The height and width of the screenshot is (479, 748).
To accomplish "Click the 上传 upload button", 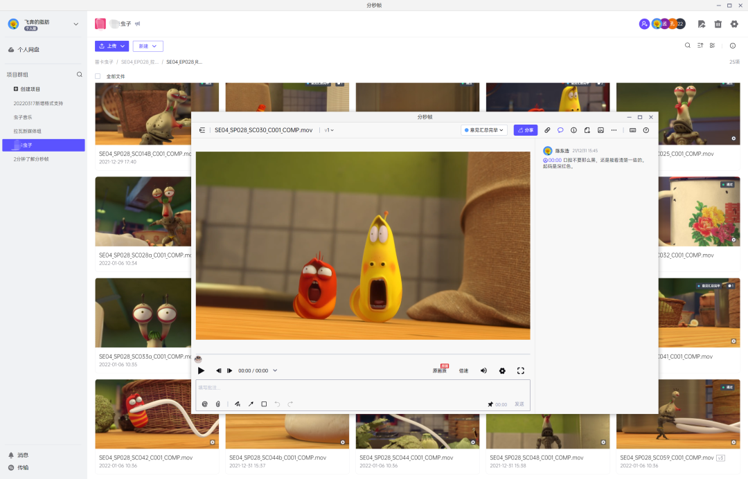I will 112,46.
